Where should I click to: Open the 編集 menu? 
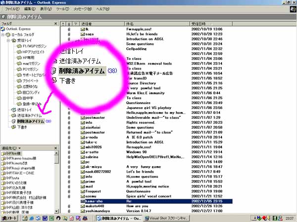(x=30, y=9)
